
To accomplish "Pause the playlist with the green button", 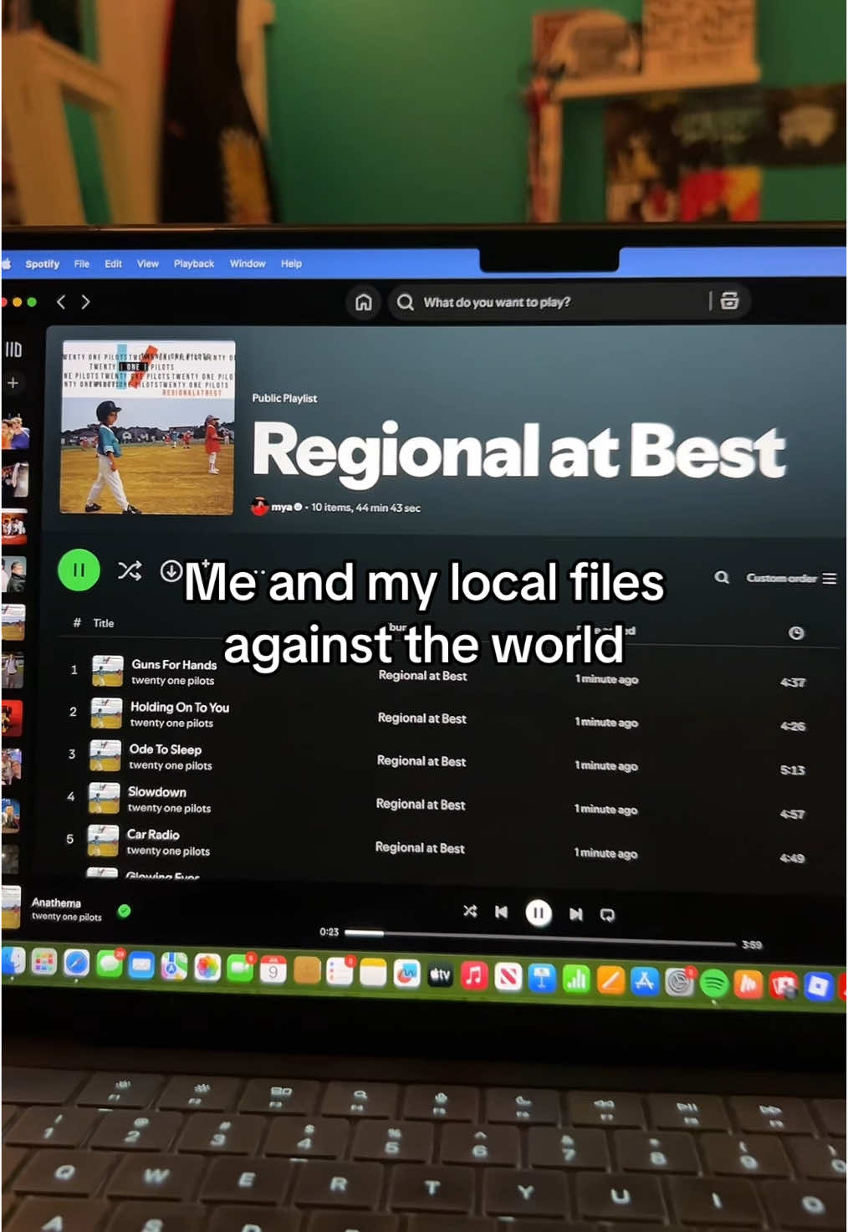I will coord(79,570).
